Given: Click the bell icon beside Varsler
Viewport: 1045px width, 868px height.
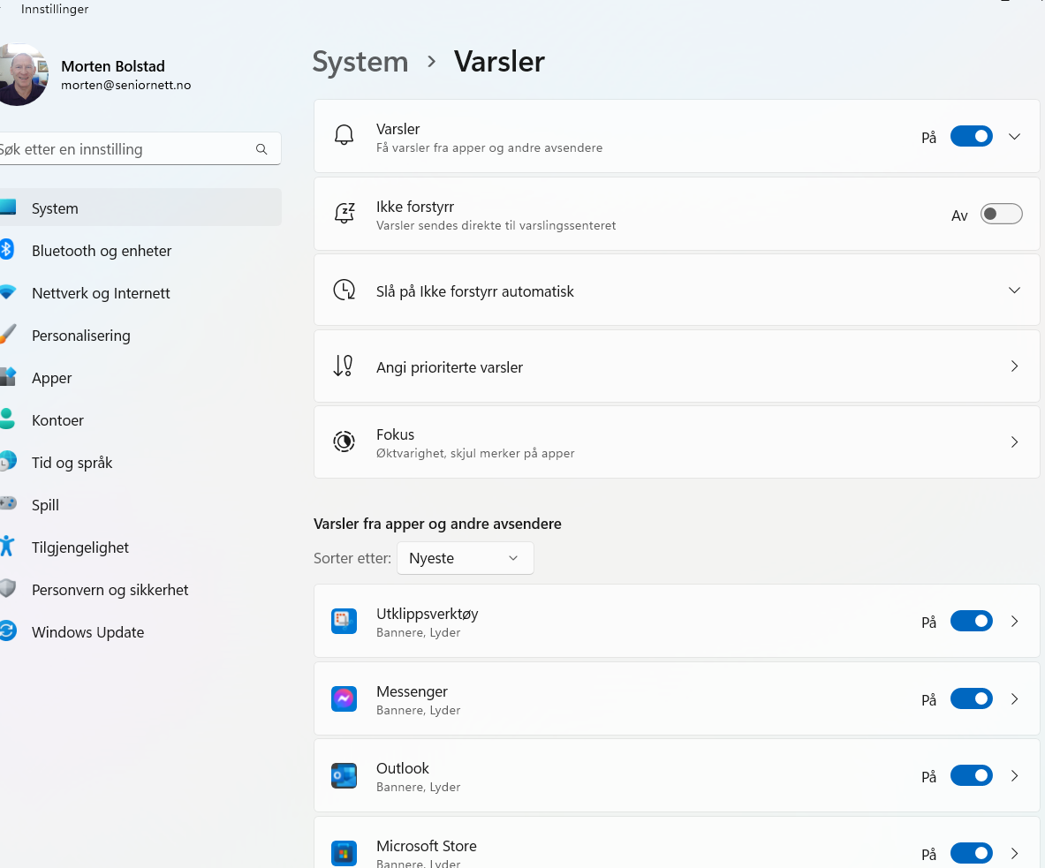Looking at the screenshot, I should [x=344, y=136].
